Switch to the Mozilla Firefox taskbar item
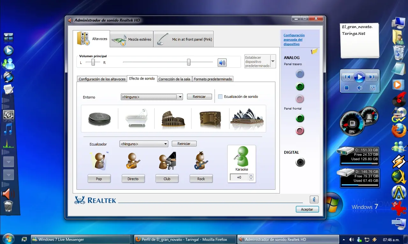 click(x=185, y=239)
